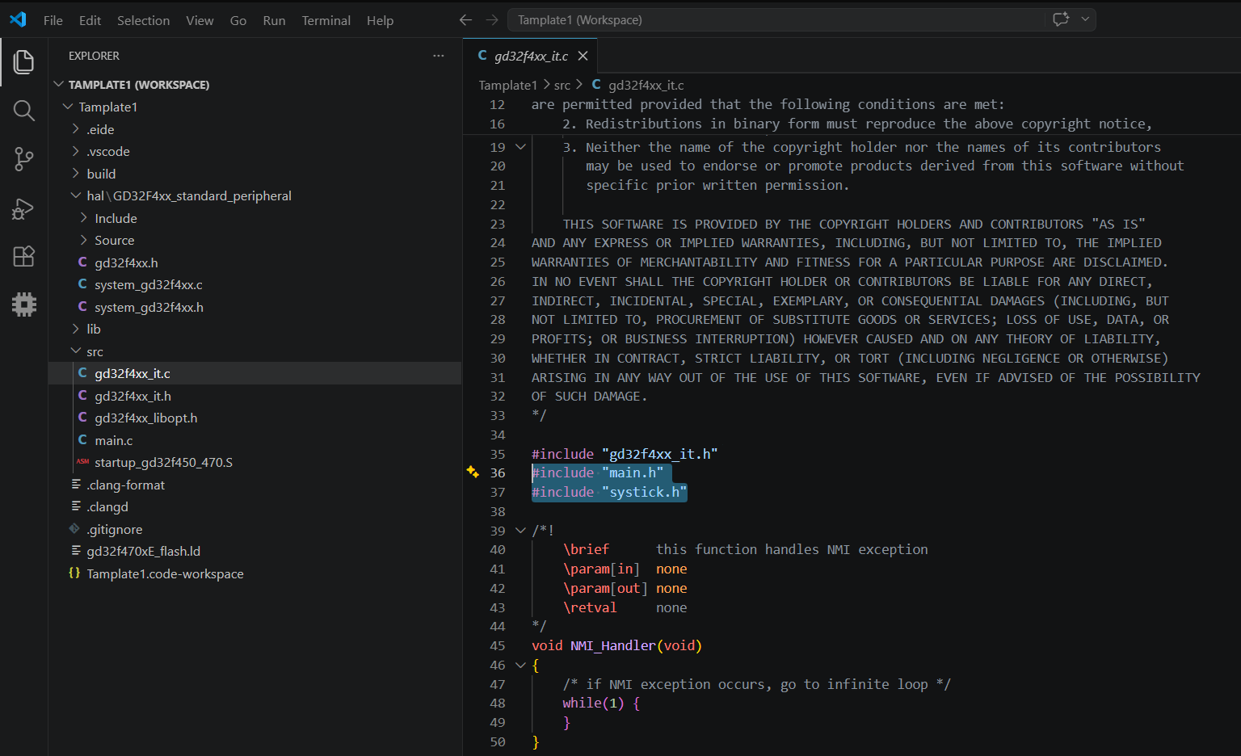Viewport: 1241px width, 756px height.
Task: Expand the Include folder
Action: [x=84, y=218]
